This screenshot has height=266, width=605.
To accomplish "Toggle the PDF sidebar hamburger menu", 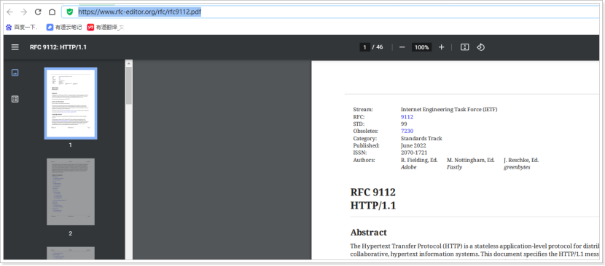I will click(15, 47).
